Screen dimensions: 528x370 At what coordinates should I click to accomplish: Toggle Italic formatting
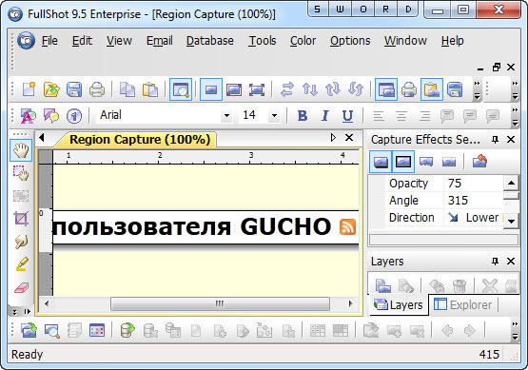[x=325, y=115]
